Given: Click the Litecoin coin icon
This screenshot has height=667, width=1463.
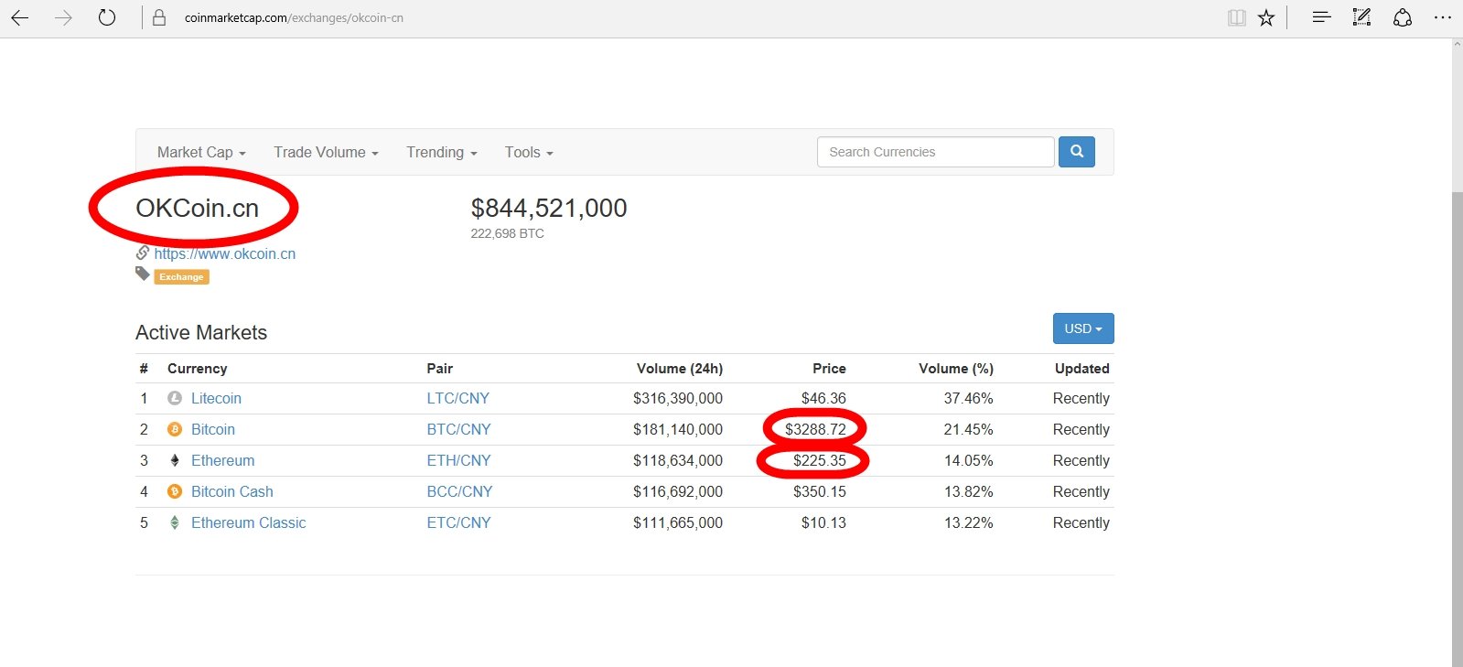Looking at the screenshot, I should (x=175, y=398).
